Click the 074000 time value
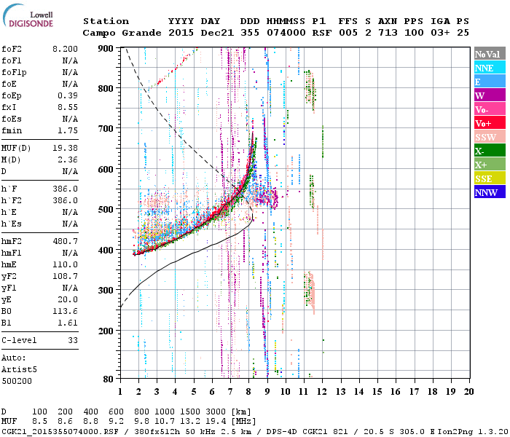This screenshot has height=437, width=510. tap(286, 33)
